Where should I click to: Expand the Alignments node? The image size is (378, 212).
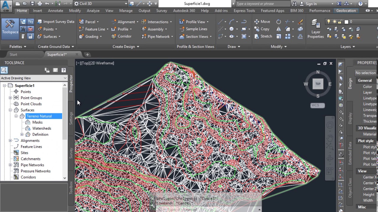pos(10,141)
